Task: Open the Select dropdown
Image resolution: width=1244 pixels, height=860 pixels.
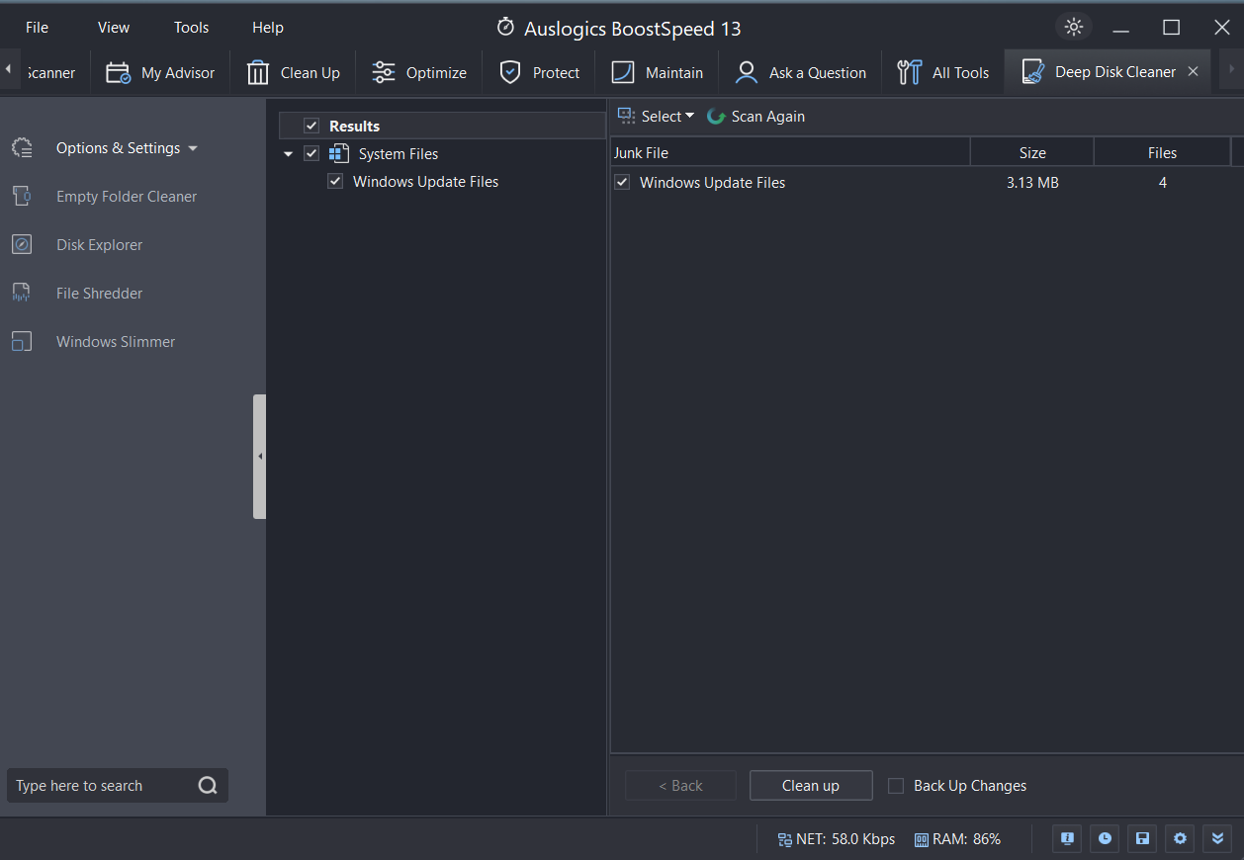Action: coord(656,117)
